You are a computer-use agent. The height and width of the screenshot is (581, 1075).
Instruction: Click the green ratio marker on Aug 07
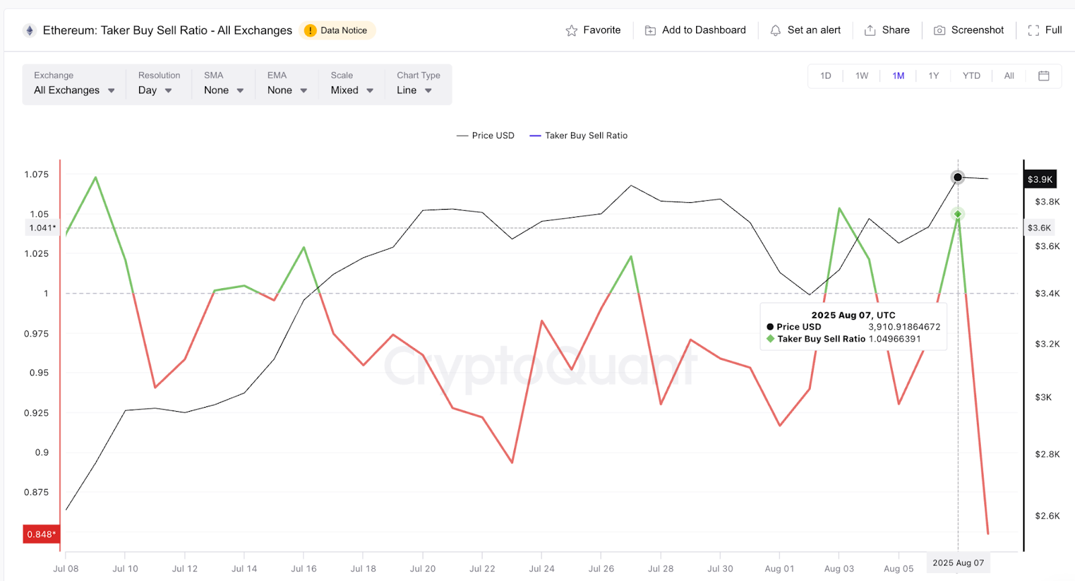(x=957, y=214)
